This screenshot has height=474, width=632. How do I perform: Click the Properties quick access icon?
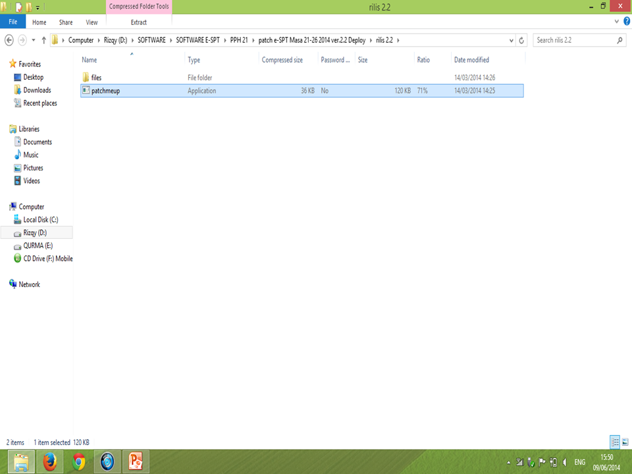click(x=19, y=7)
